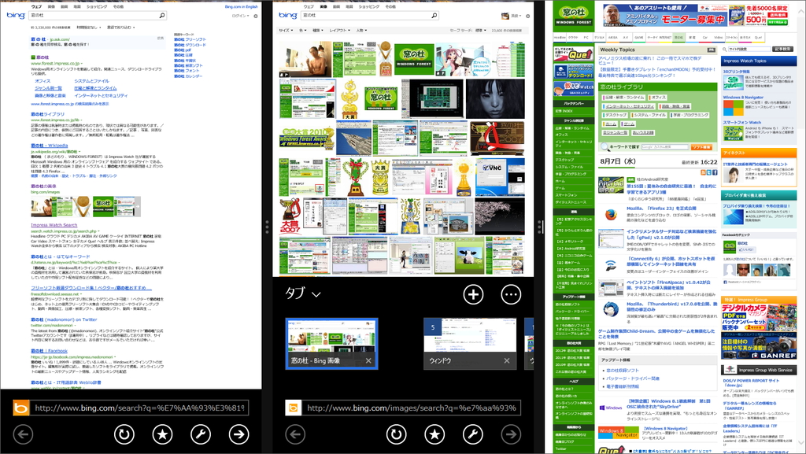Go forward in the left Bing web window
This screenshot has width=806, height=454.
tap(239, 434)
